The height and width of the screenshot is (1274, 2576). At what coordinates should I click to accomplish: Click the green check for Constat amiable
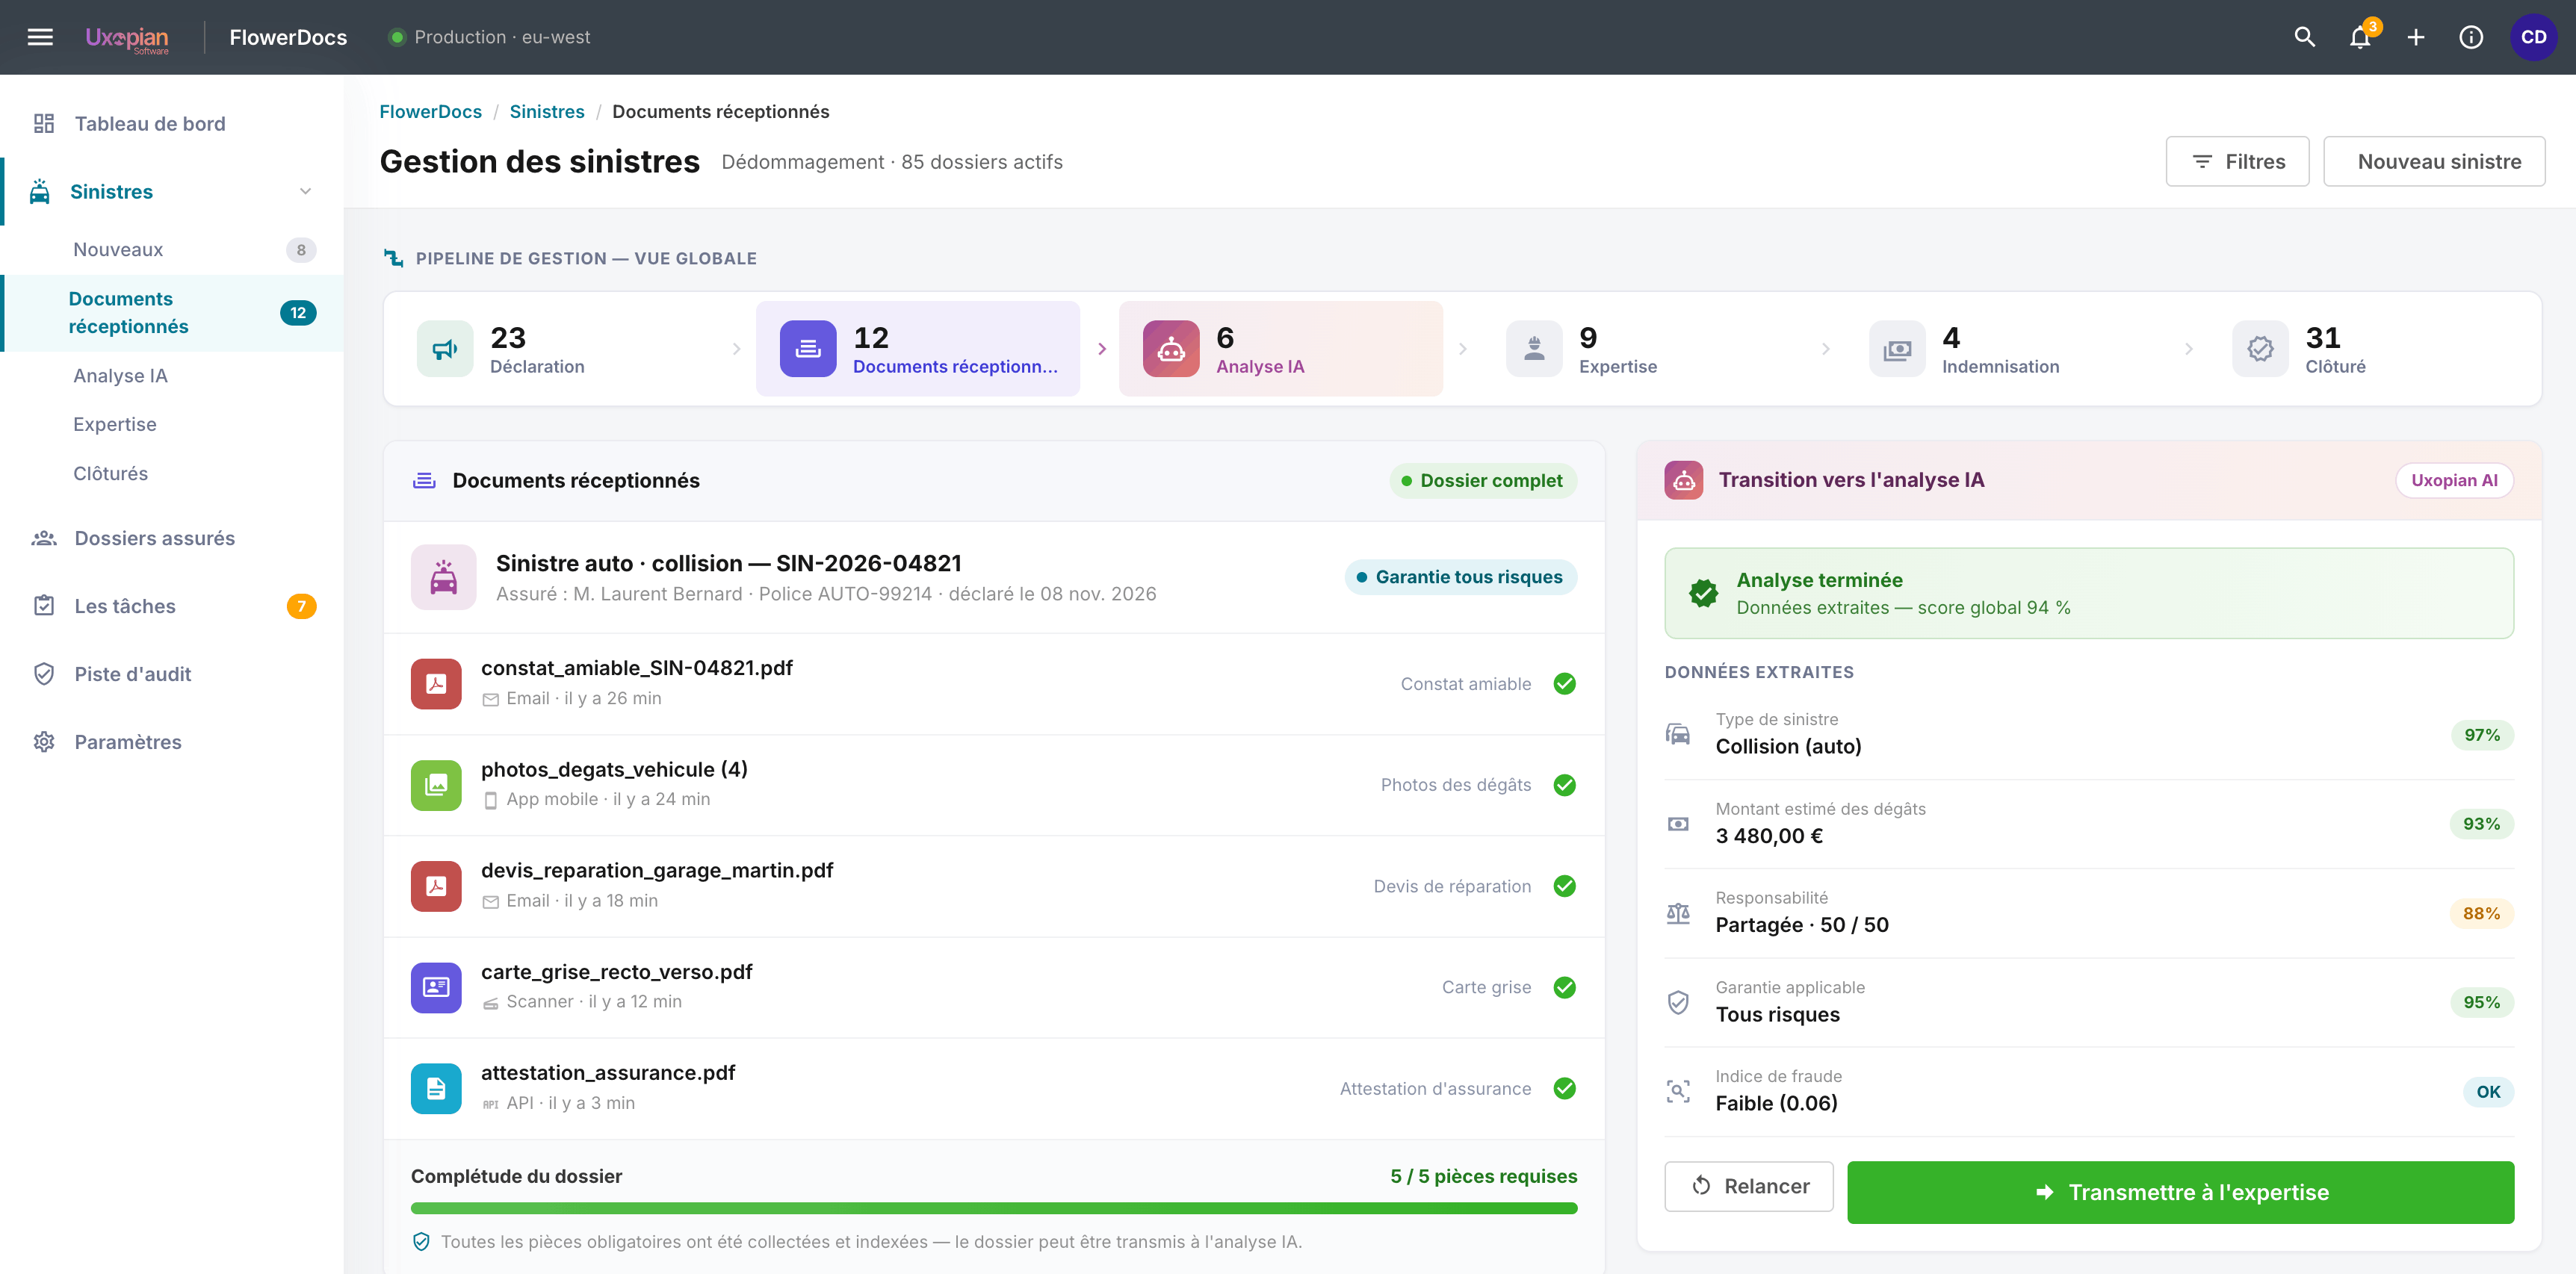[x=1564, y=683]
